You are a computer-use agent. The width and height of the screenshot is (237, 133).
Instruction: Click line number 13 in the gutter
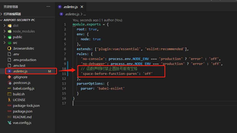pos(64,83)
